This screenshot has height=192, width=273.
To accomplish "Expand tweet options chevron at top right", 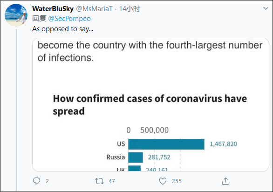I will (x=266, y=8).
